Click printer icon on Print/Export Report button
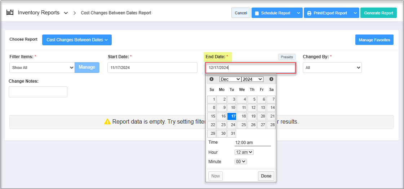This screenshot has width=404, height=189. (309, 13)
